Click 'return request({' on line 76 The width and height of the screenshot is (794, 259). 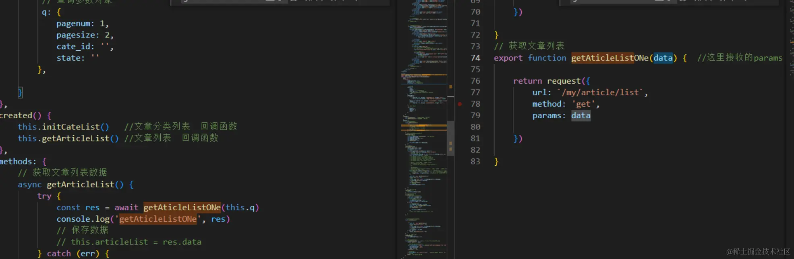point(552,81)
